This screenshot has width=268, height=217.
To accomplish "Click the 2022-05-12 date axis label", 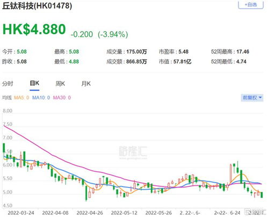I will click(124, 213).
